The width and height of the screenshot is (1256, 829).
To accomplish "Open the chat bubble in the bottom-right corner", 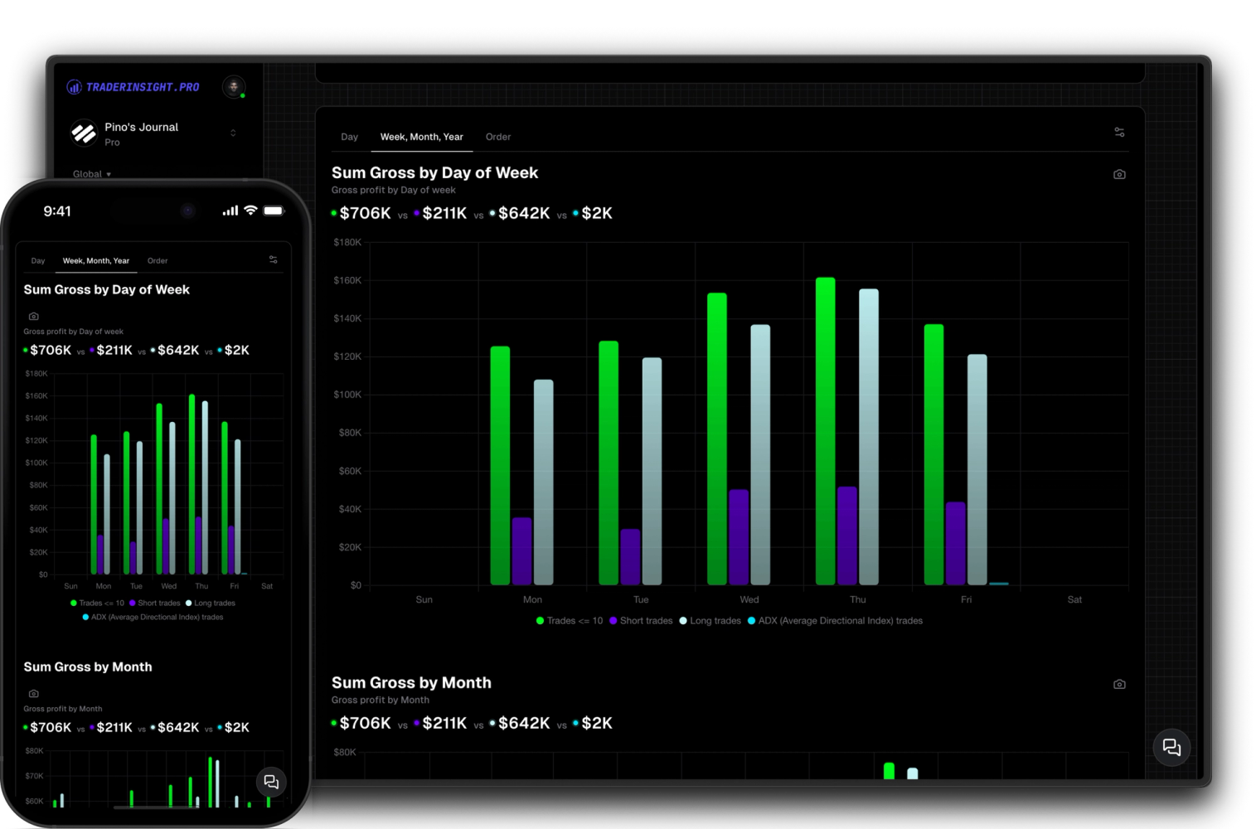I will (1171, 747).
